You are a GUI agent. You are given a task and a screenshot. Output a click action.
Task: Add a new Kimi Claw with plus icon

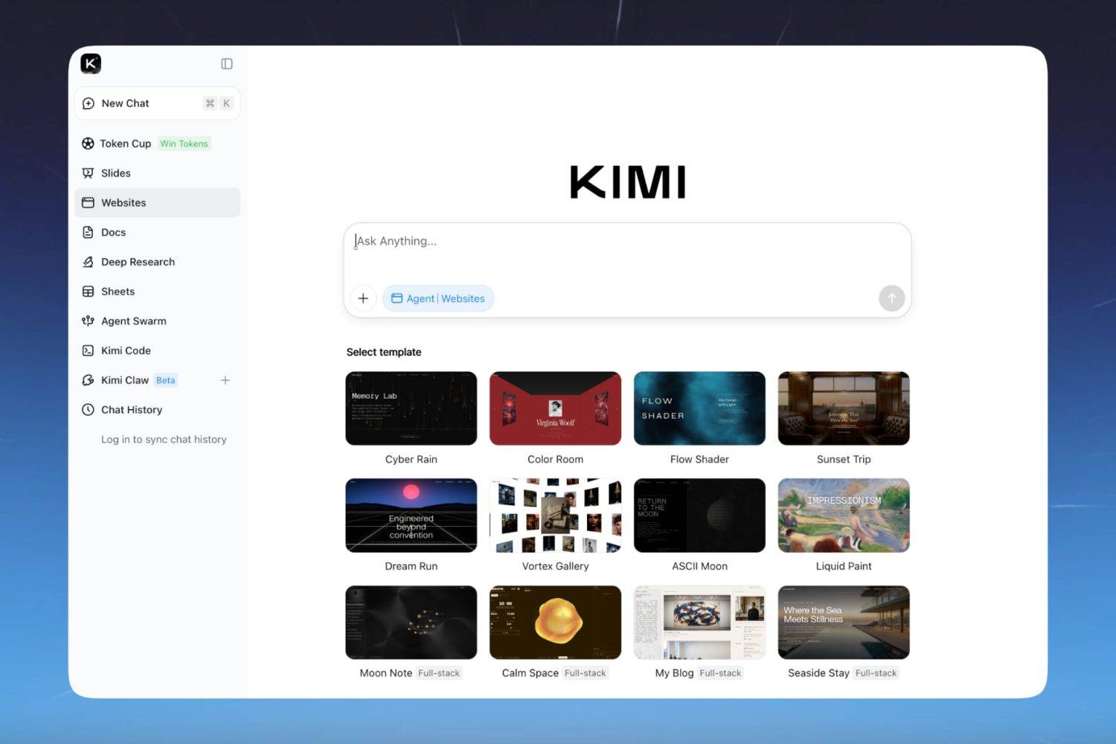pyautogui.click(x=225, y=380)
